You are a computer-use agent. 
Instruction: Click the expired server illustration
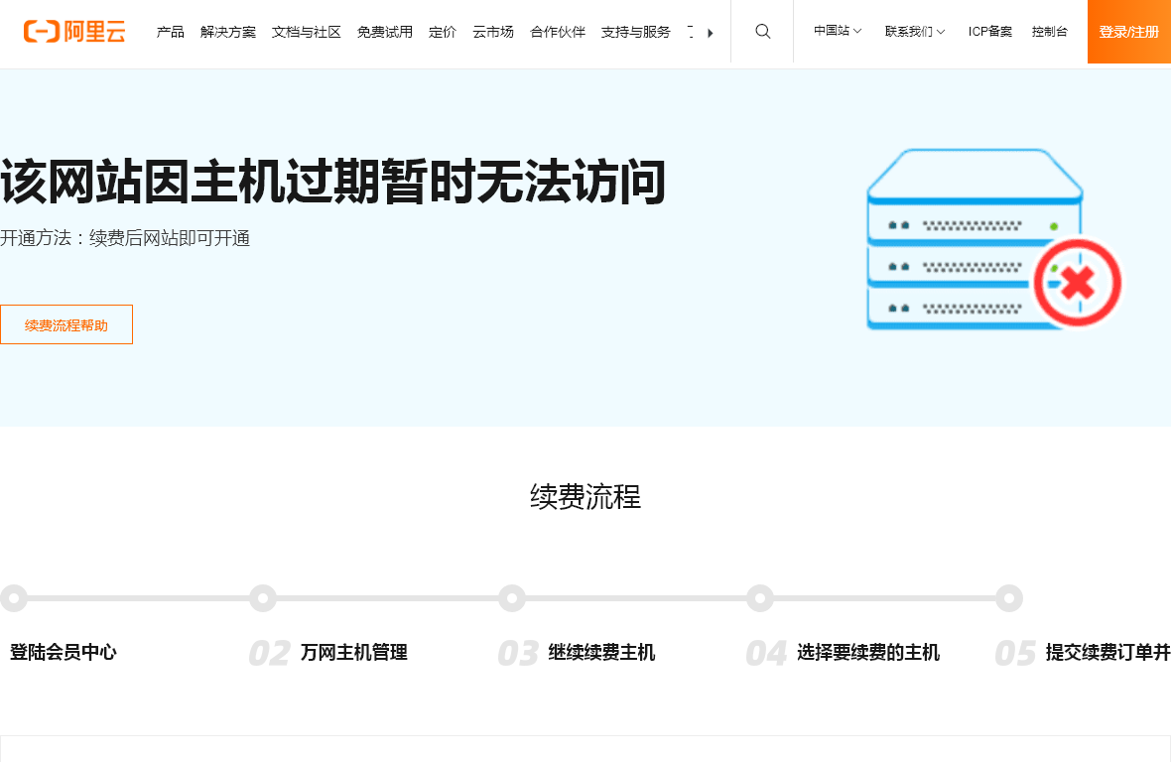click(973, 238)
